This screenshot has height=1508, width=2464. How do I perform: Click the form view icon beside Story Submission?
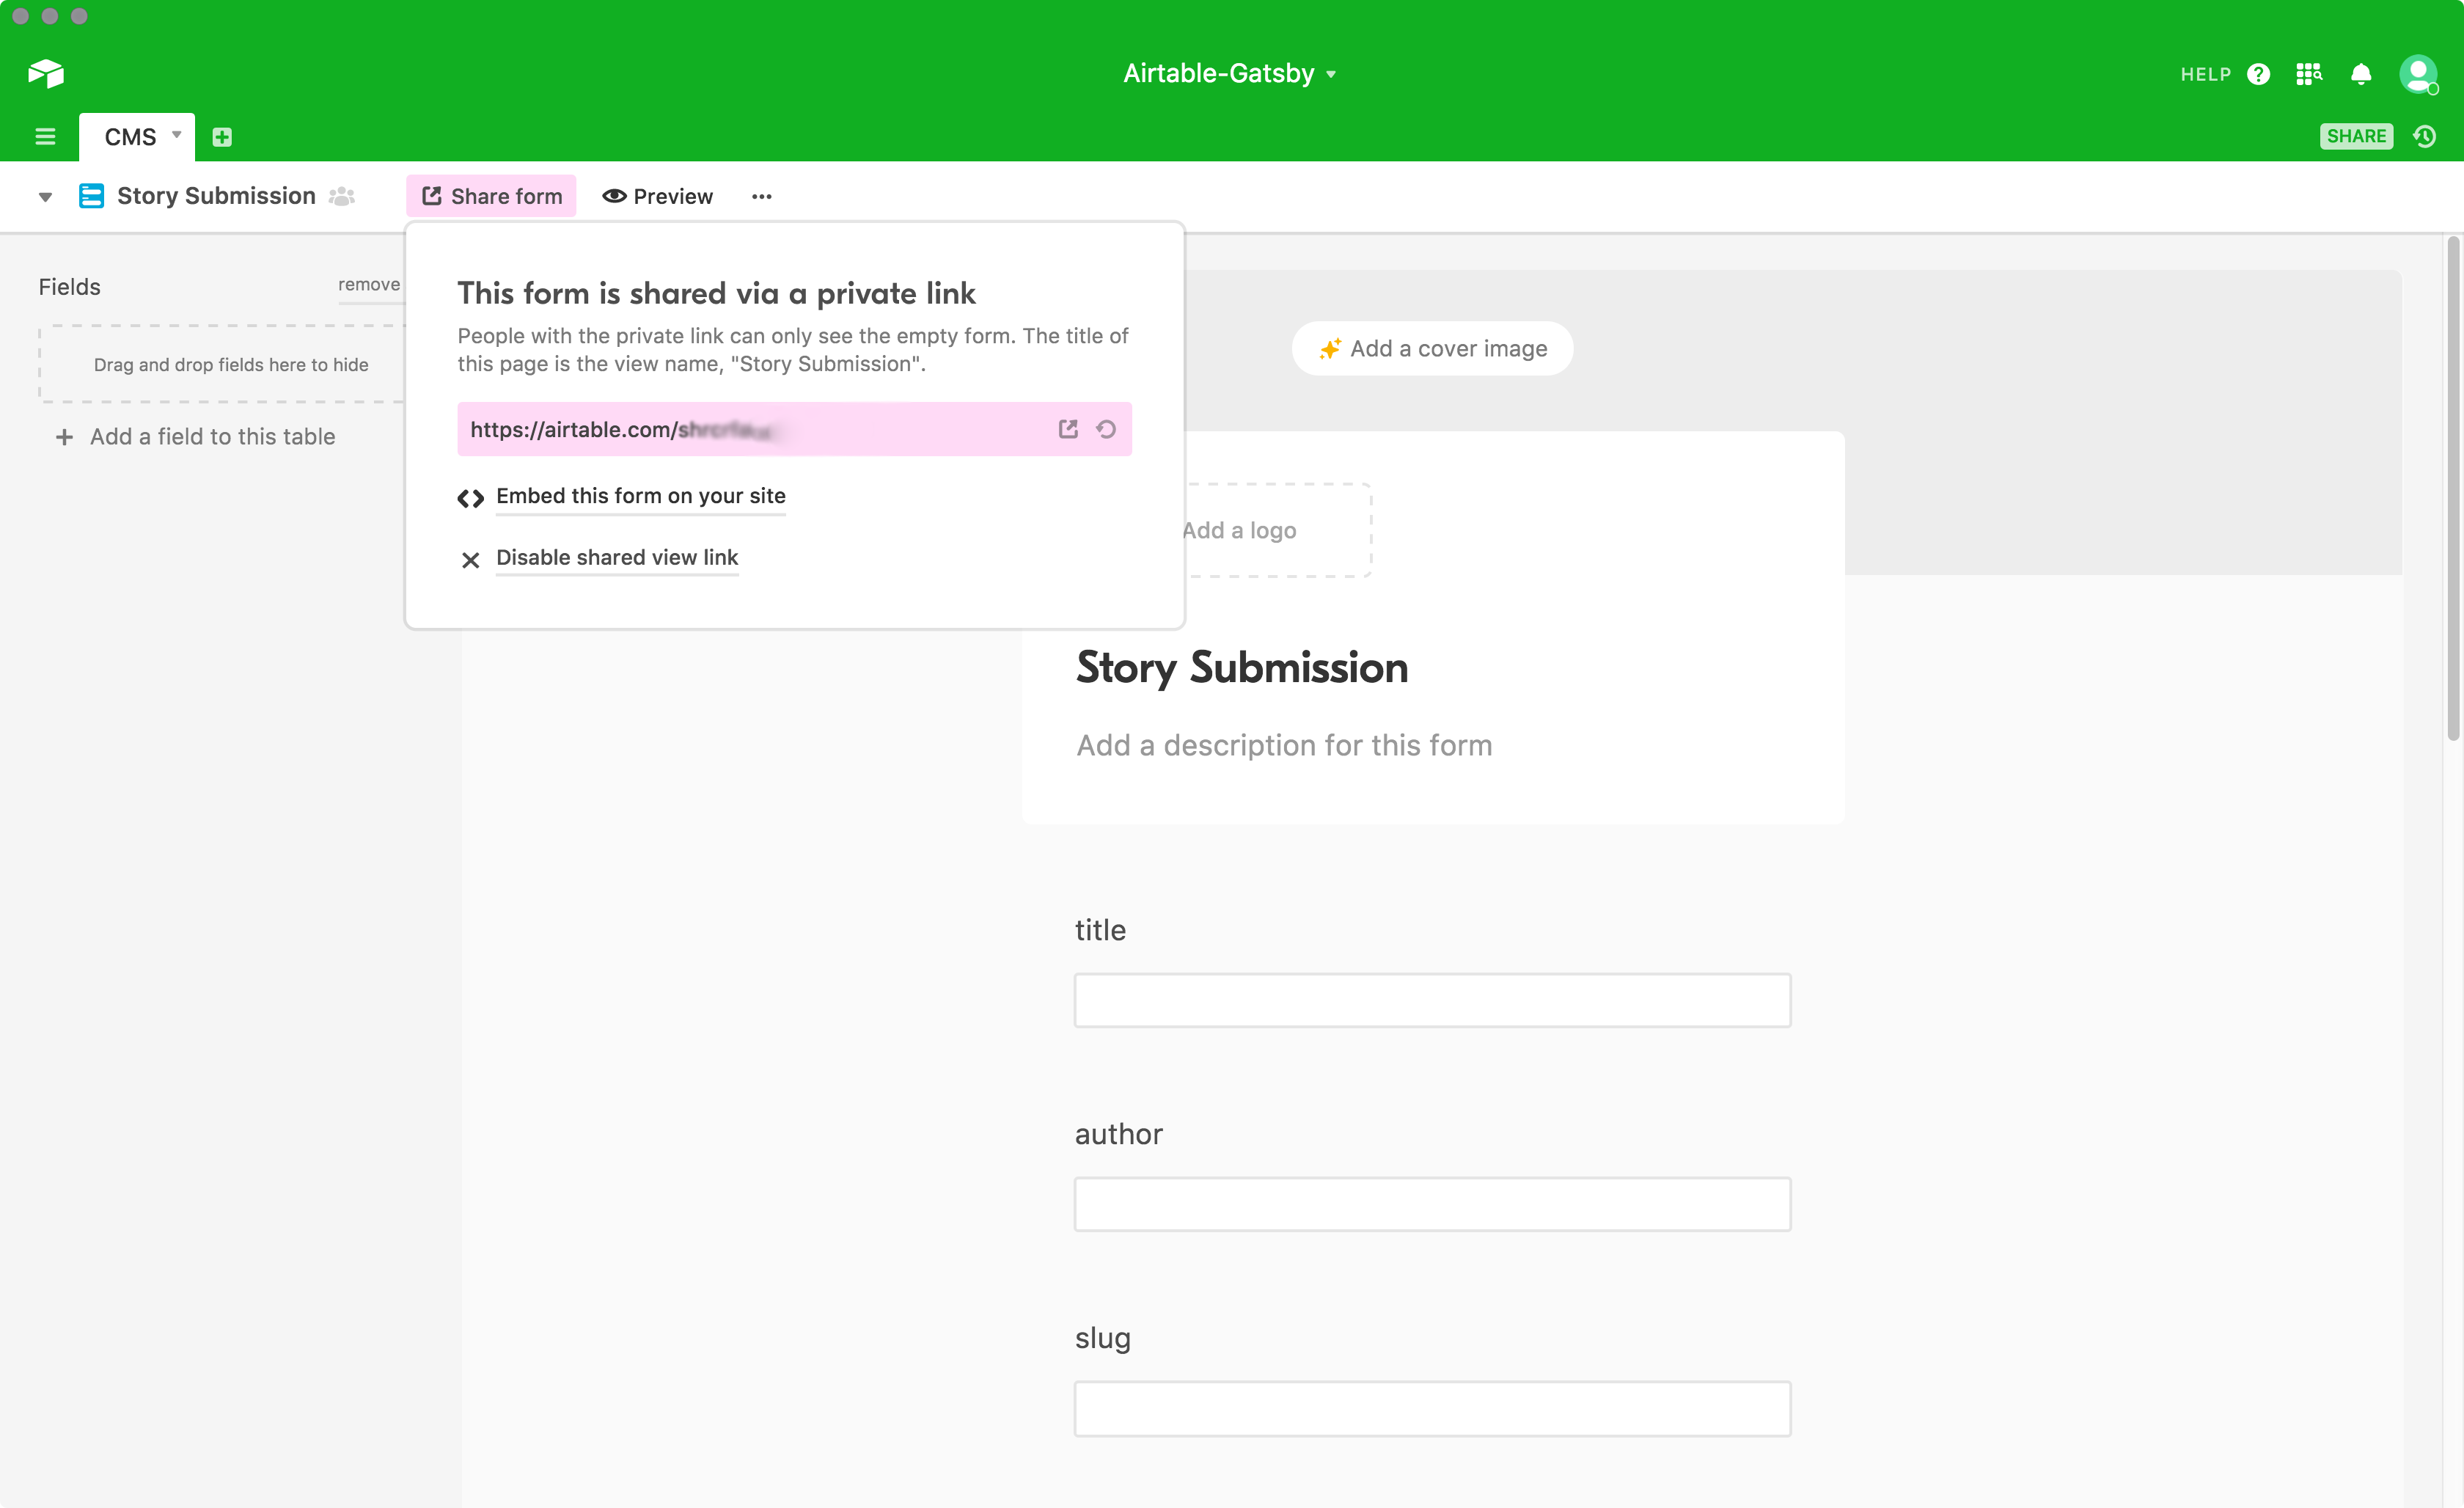pos(91,196)
